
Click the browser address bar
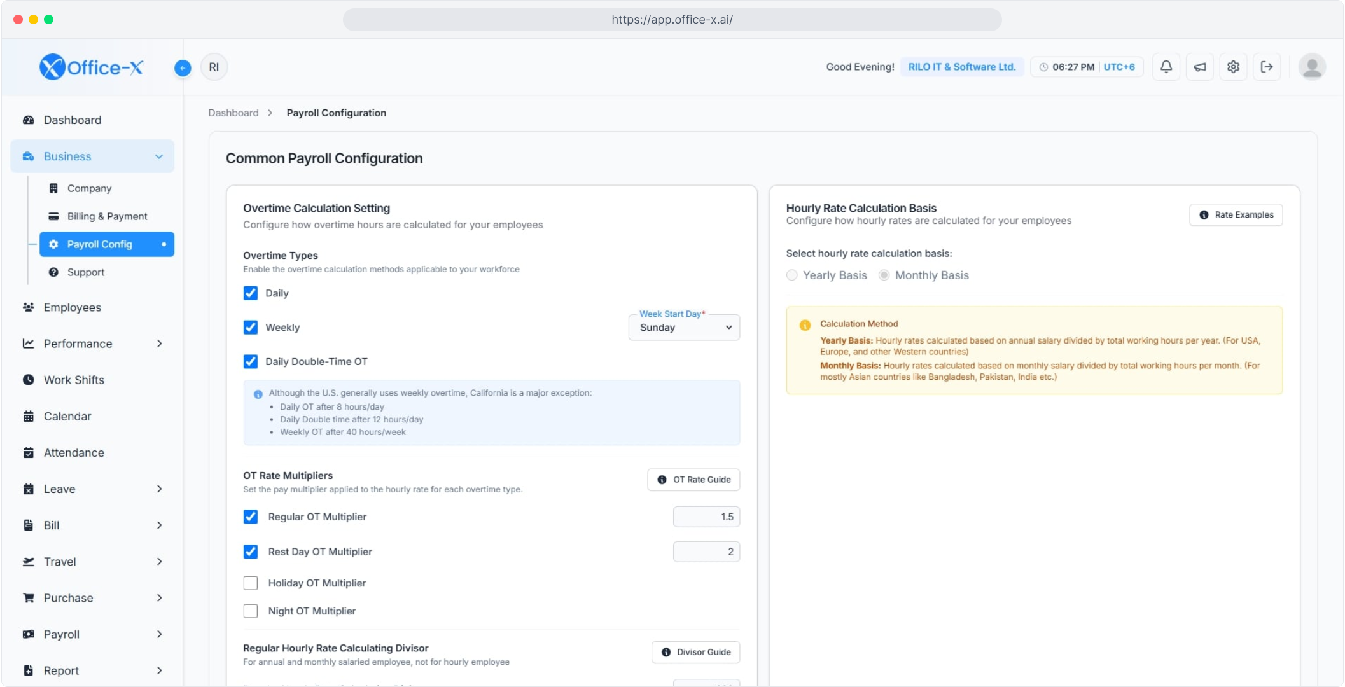point(672,20)
